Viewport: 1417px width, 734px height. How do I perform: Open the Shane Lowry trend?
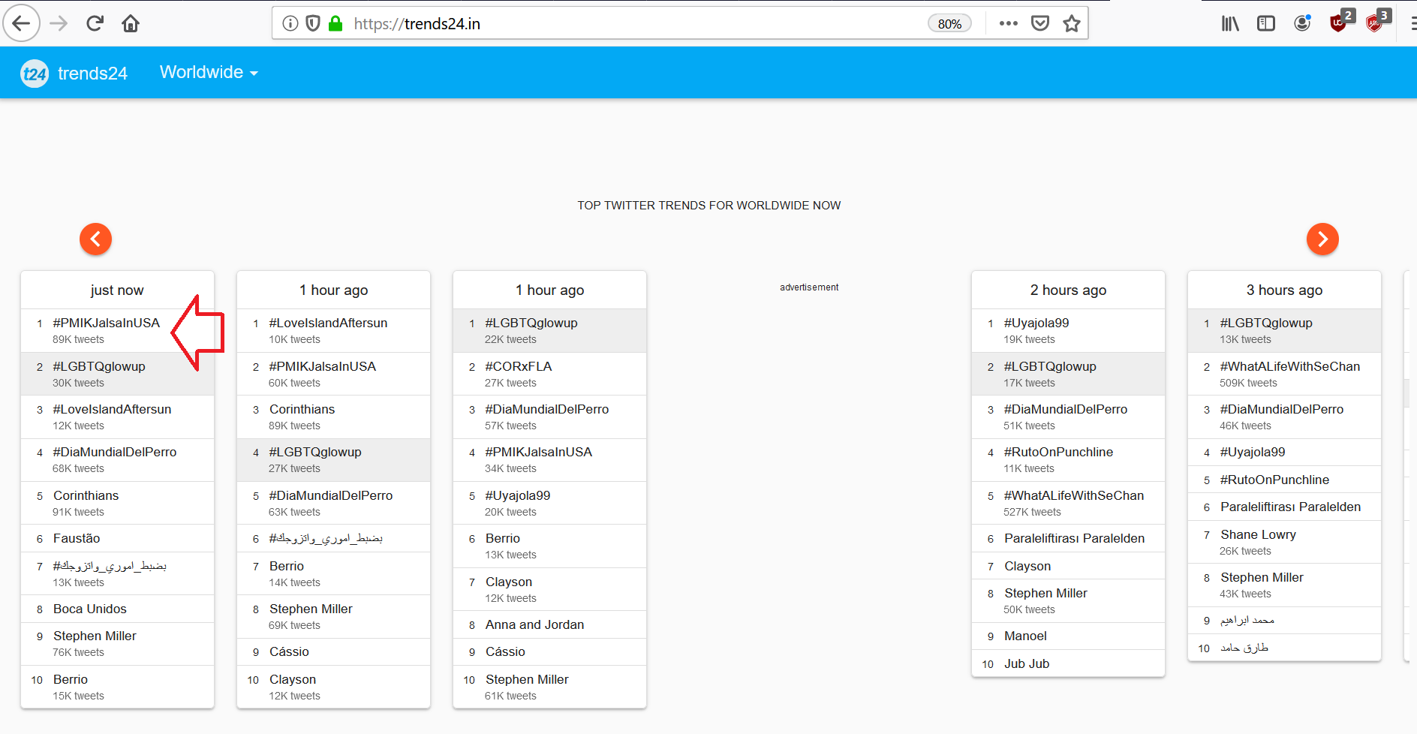1258,534
